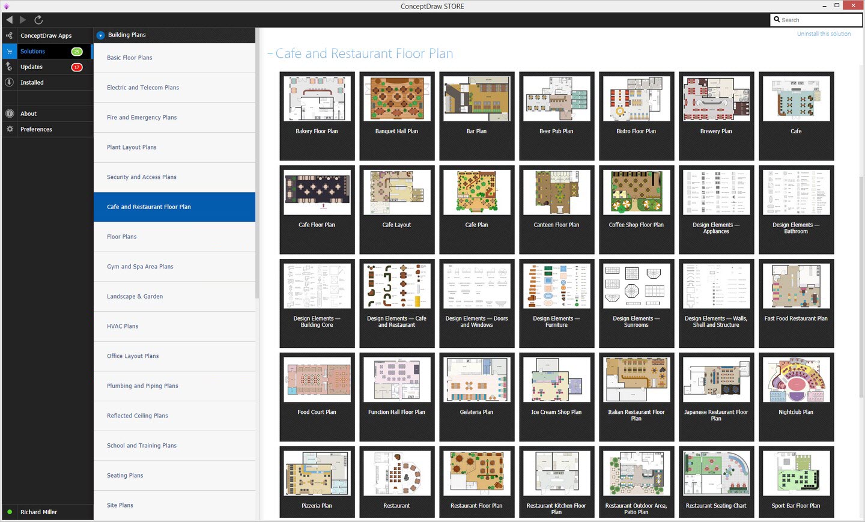Select Basic Floor Plans solution
Image resolution: width=865 pixels, height=522 pixels.
[174, 58]
